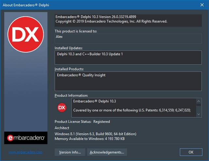209x161 pixels.
Task: Click the About Embarcadero Delphi title bar
Action: (x=98, y=5)
